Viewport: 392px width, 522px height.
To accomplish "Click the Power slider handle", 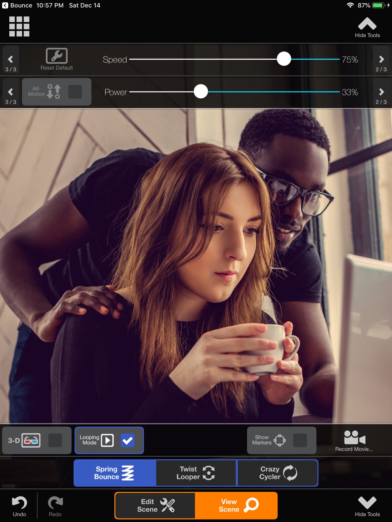I will point(200,92).
